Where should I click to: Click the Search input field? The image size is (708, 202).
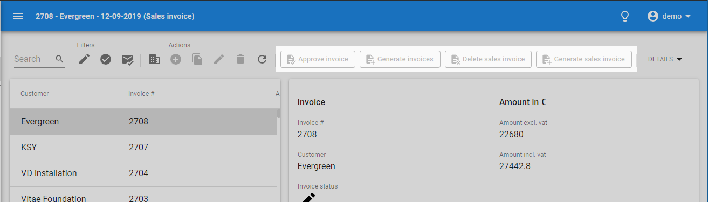point(33,59)
